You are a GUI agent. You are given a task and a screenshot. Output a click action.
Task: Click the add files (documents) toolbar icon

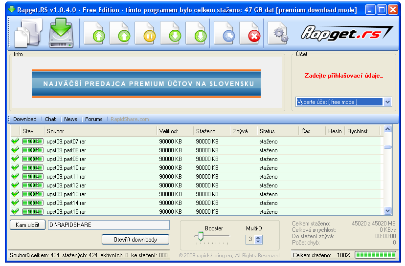tap(28, 33)
